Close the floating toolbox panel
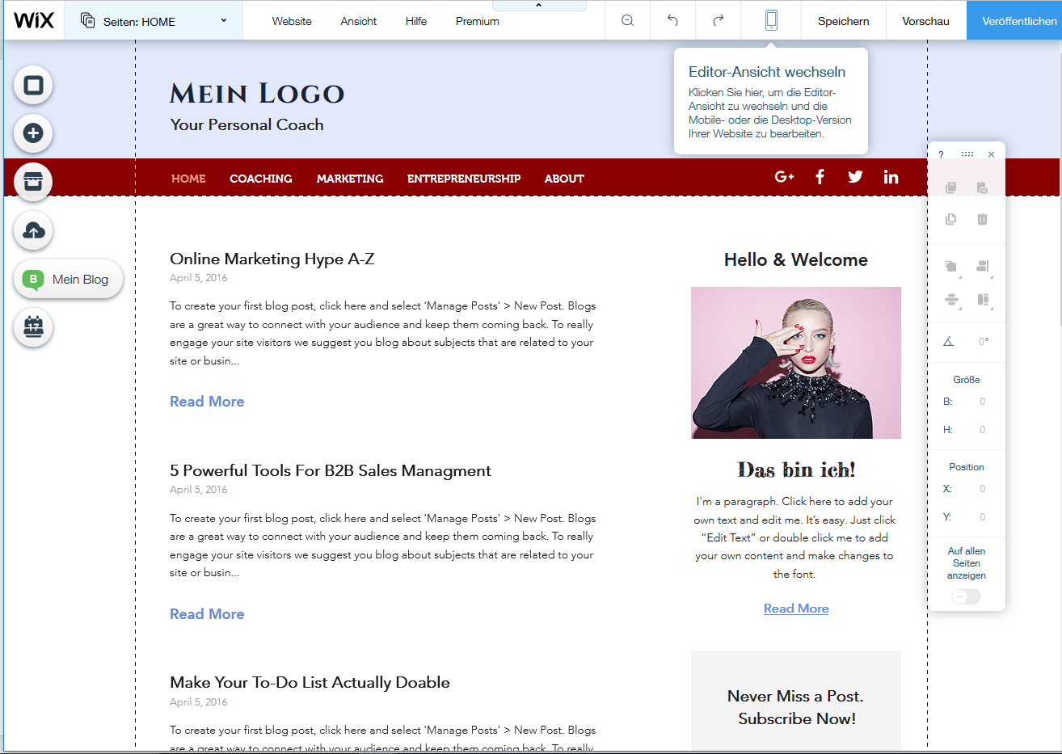 pyautogui.click(x=991, y=154)
